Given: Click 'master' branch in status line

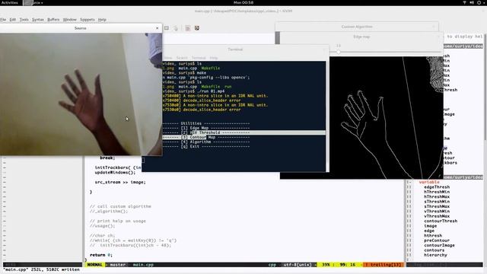Looking at the screenshot, I should click(x=118, y=265).
